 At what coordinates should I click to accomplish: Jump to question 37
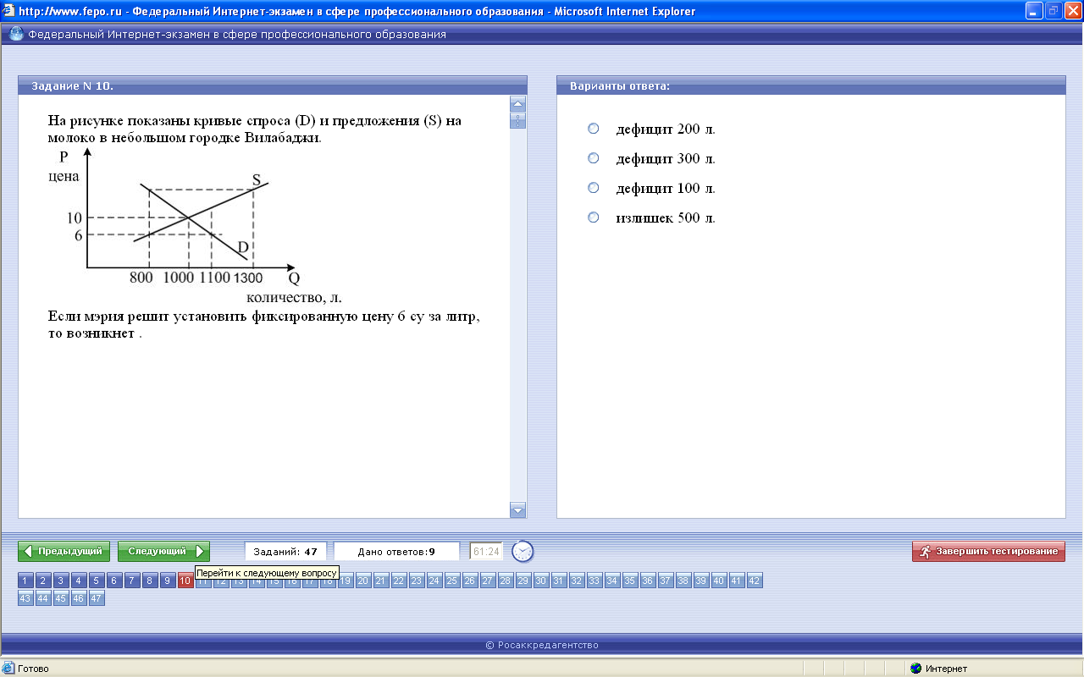(666, 581)
